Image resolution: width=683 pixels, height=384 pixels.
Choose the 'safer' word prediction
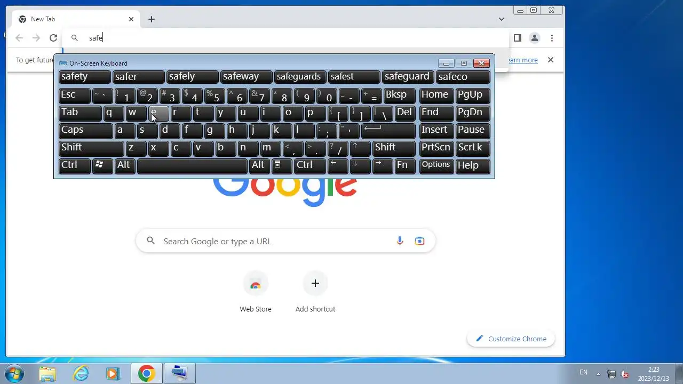(138, 77)
